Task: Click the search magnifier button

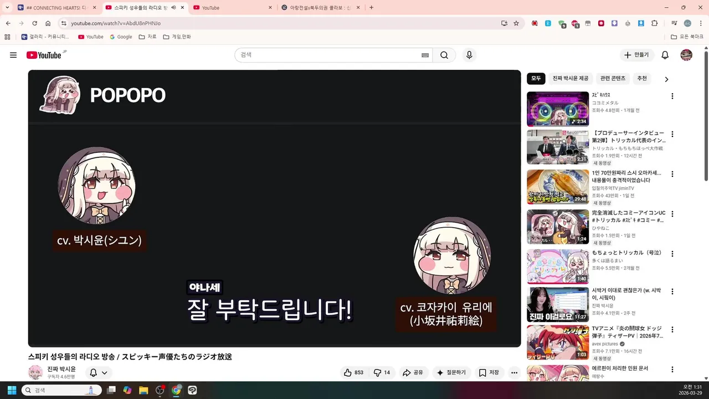Action: click(444, 55)
